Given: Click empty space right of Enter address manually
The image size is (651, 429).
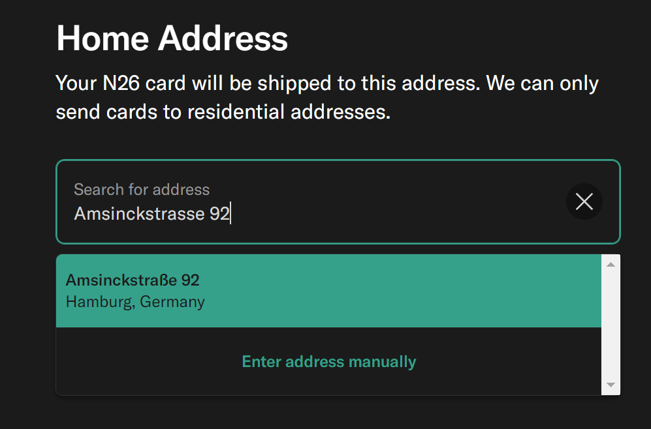Looking at the screenshot, I should tap(509, 362).
